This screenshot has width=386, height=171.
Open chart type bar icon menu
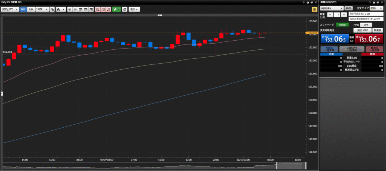click(x=61, y=9)
